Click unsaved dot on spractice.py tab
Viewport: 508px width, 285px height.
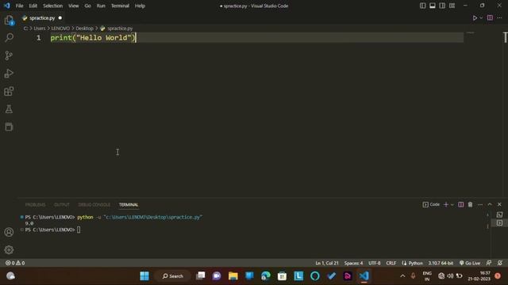(x=60, y=18)
